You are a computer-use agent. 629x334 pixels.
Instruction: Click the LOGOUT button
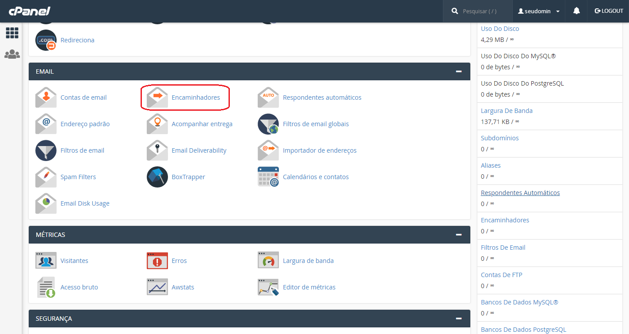[x=609, y=11]
